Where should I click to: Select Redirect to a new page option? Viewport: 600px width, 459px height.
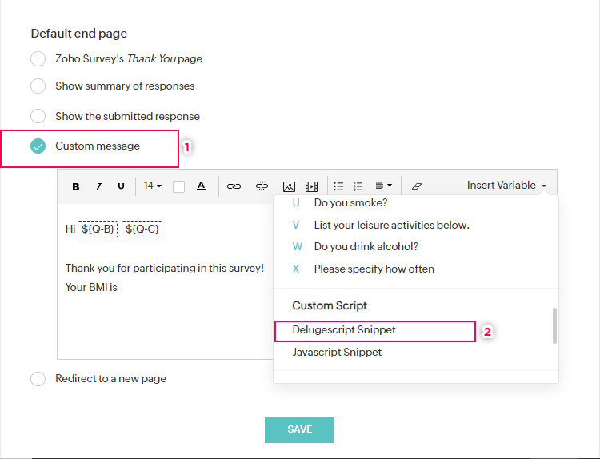pos(38,379)
